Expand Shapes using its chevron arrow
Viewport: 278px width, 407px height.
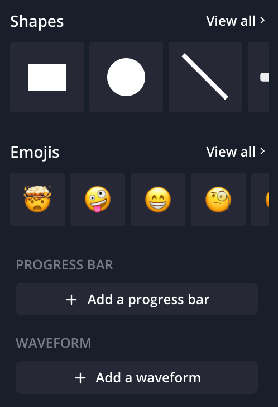(x=262, y=21)
